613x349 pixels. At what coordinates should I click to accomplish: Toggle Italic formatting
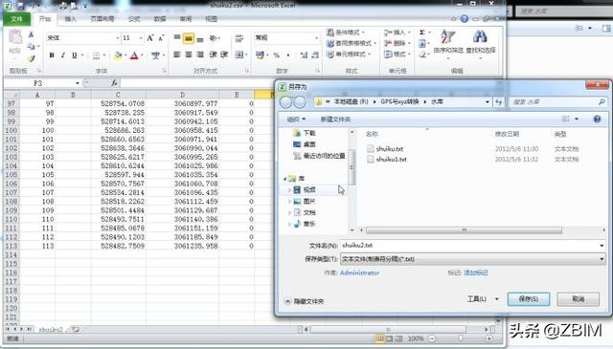[62, 55]
